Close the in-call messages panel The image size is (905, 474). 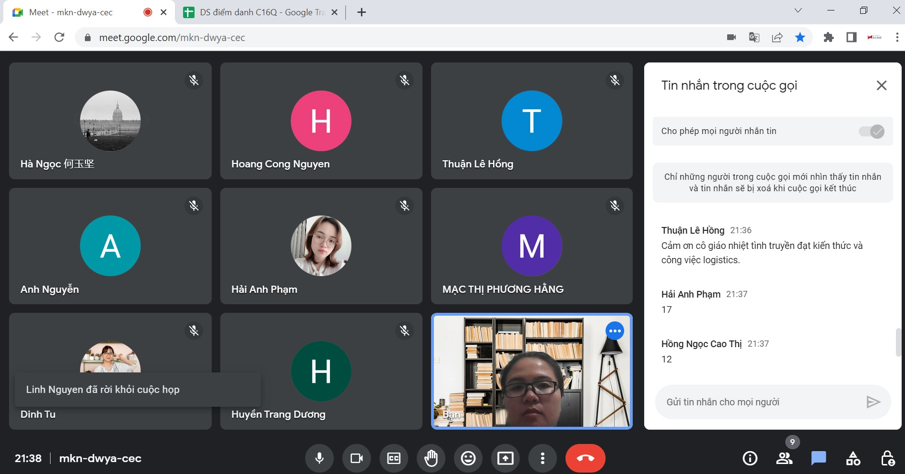click(x=881, y=85)
